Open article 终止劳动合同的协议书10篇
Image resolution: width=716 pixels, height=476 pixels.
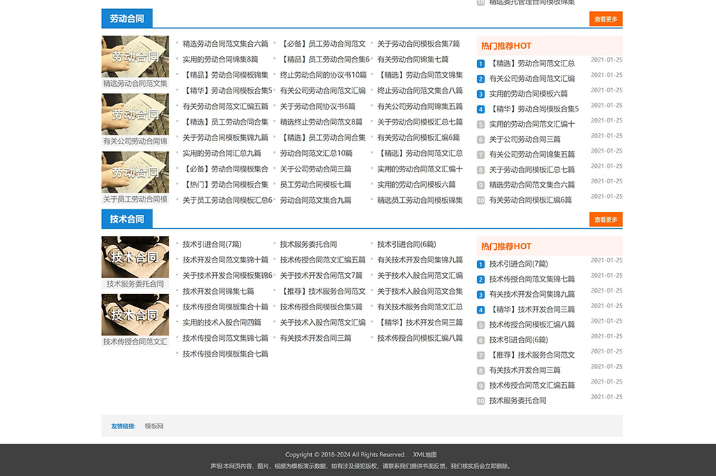pyautogui.click(x=323, y=75)
